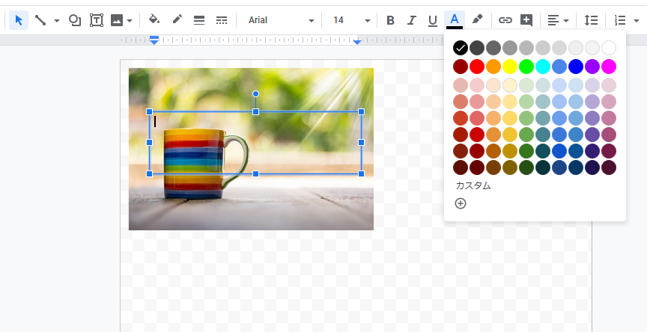Open the font size 14 dropdown
This screenshot has height=332, width=647.
351,20
